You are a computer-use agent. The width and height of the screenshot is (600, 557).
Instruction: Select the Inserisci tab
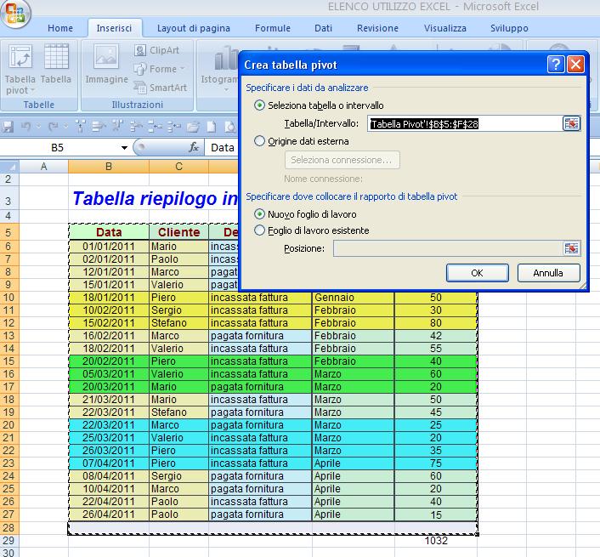[x=114, y=28]
